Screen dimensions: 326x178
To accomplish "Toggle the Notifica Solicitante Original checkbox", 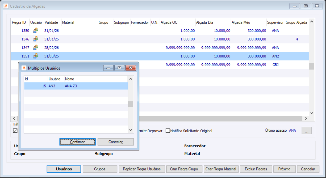I will 168,131.
